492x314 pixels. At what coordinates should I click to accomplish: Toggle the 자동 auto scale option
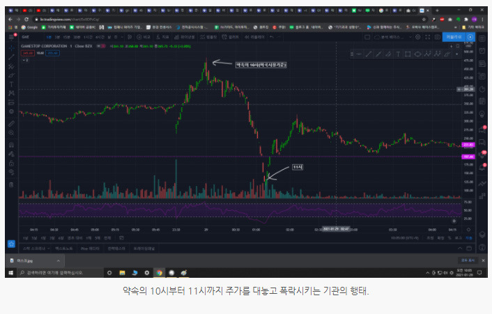[x=468, y=238]
